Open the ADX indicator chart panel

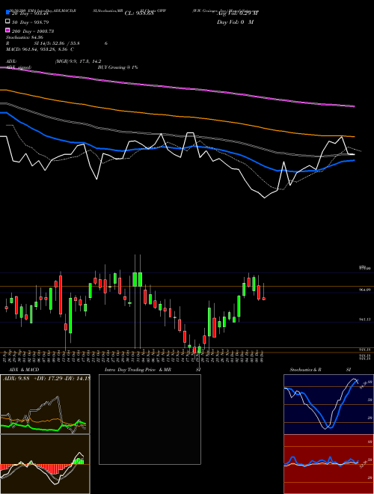[x=45, y=404]
